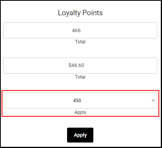Click the 466 number text
This screenshot has width=162, height=148.
pos(76,31)
